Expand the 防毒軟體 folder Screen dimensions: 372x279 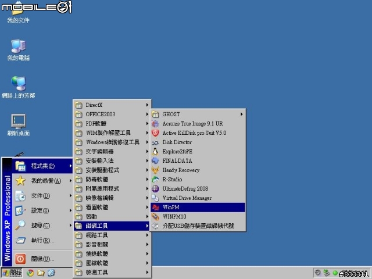click(x=112, y=180)
